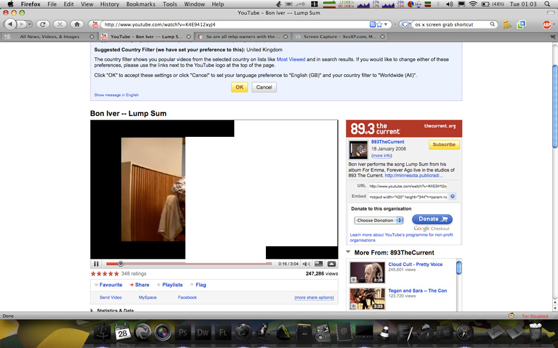Subscribe to 893TheCurrent
This screenshot has height=348, width=558.
(x=444, y=145)
